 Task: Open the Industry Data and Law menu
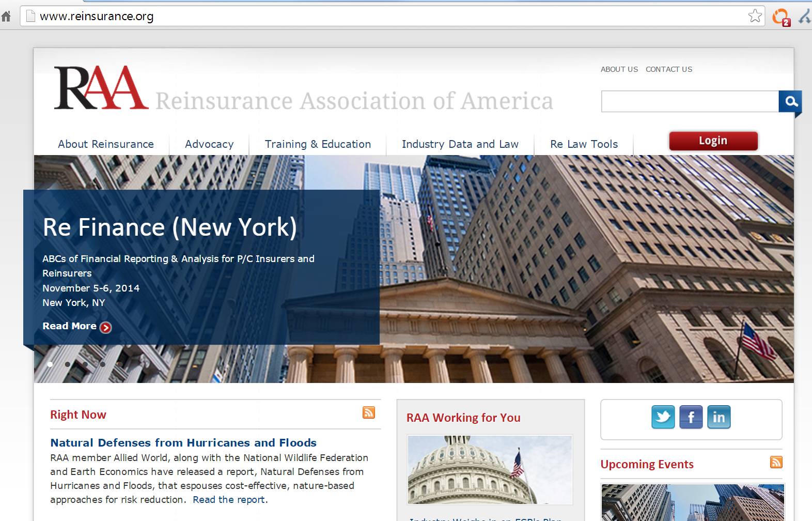[x=460, y=144]
